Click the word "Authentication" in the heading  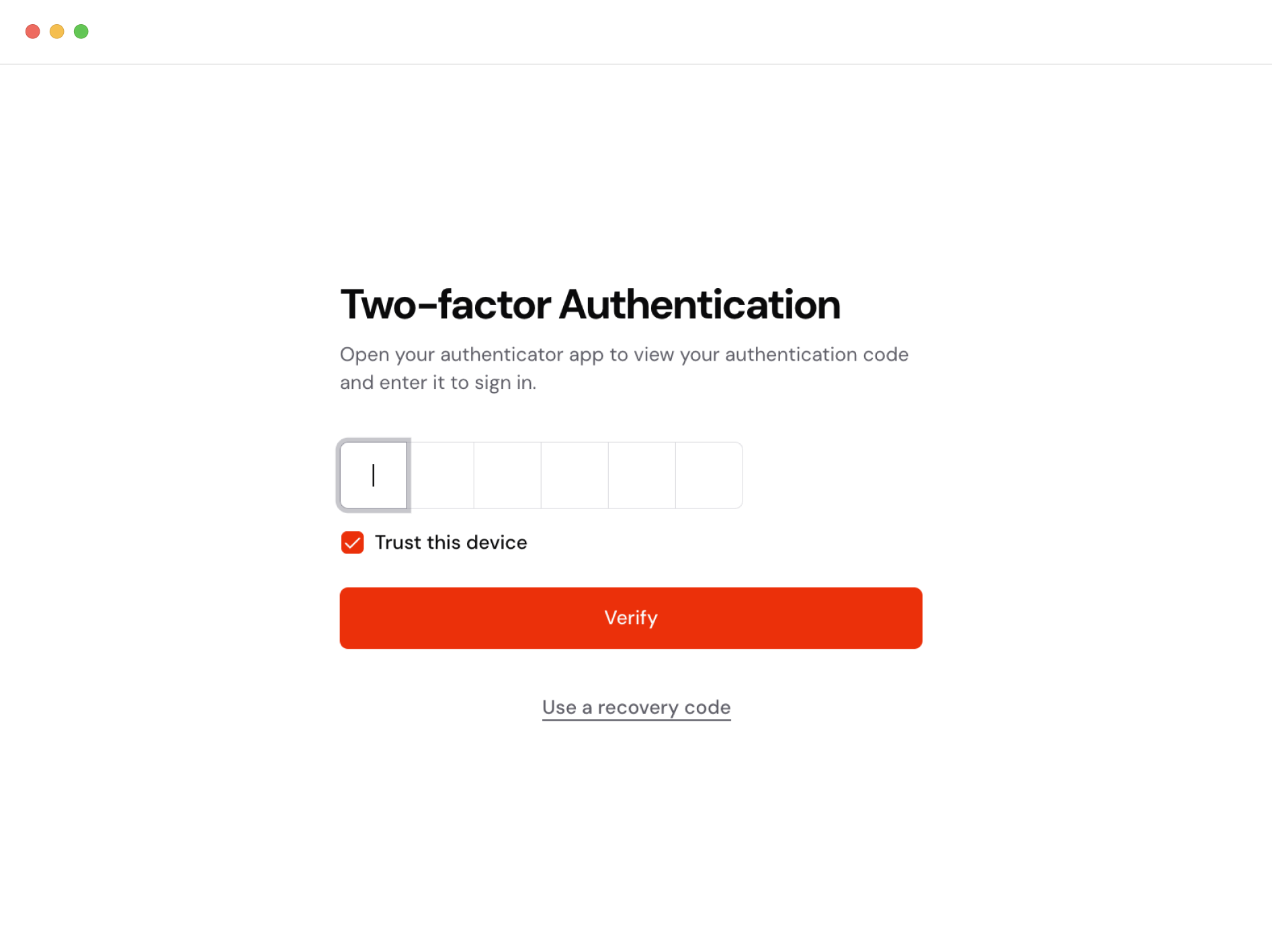pyautogui.click(x=699, y=305)
